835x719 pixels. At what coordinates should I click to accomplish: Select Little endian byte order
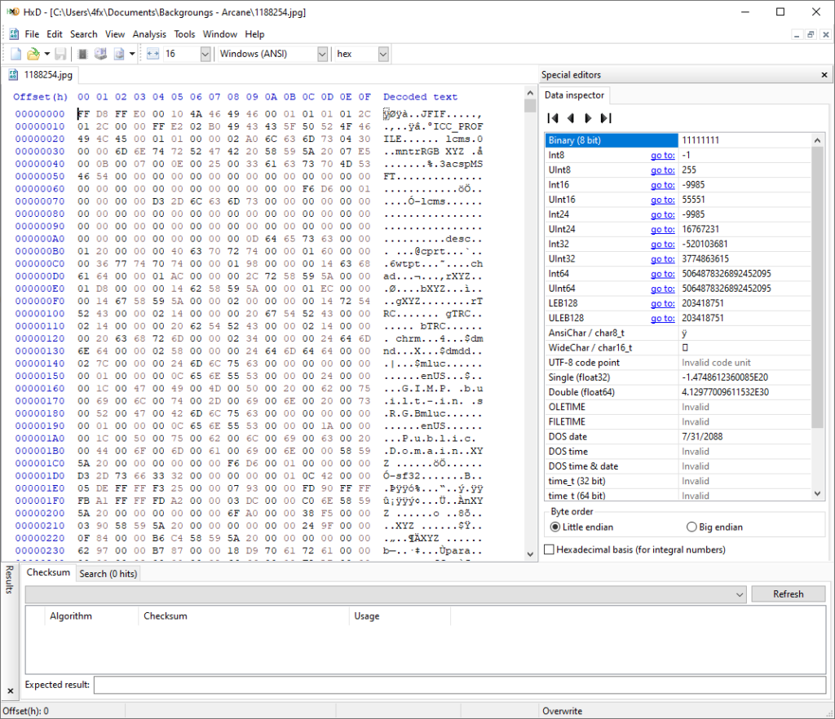557,527
